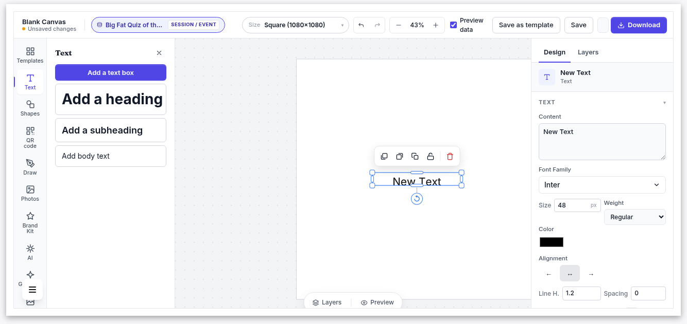This screenshot has height=324, width=687.
Task: Zoom in with the plus button
Action: (436, 25)
